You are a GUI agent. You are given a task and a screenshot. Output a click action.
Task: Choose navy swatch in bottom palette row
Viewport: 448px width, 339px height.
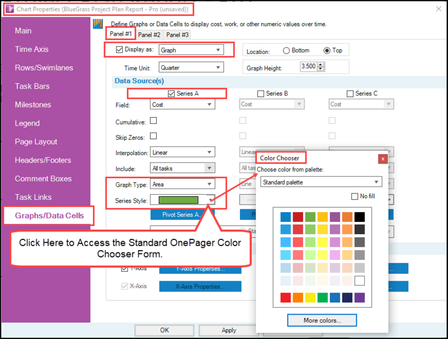click(x=347, y=298)
